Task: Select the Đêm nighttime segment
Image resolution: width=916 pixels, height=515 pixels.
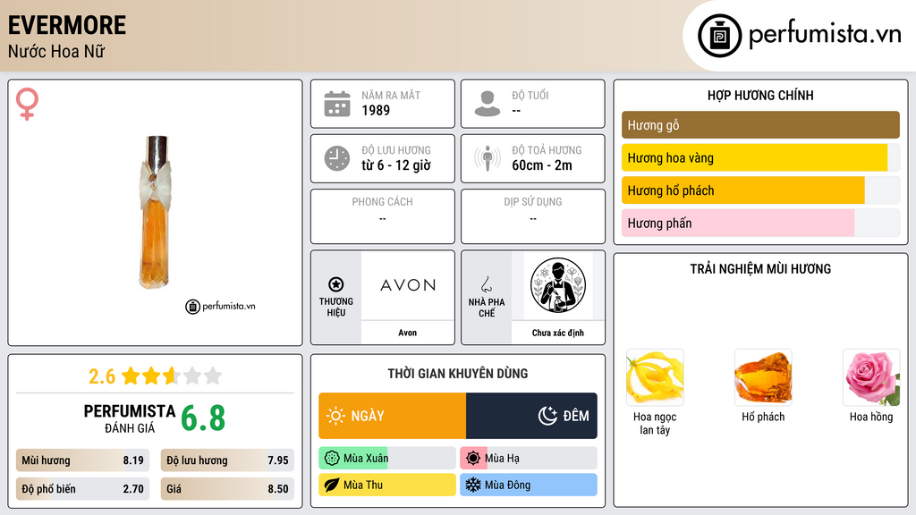Action: pos(531,416)
